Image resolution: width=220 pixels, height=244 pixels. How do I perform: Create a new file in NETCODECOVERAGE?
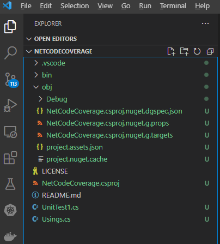pyautogui.click(x=171, y=51)
